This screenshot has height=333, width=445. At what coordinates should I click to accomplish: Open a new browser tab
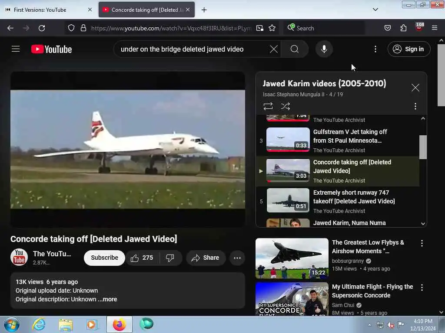[x=204, y=10]
